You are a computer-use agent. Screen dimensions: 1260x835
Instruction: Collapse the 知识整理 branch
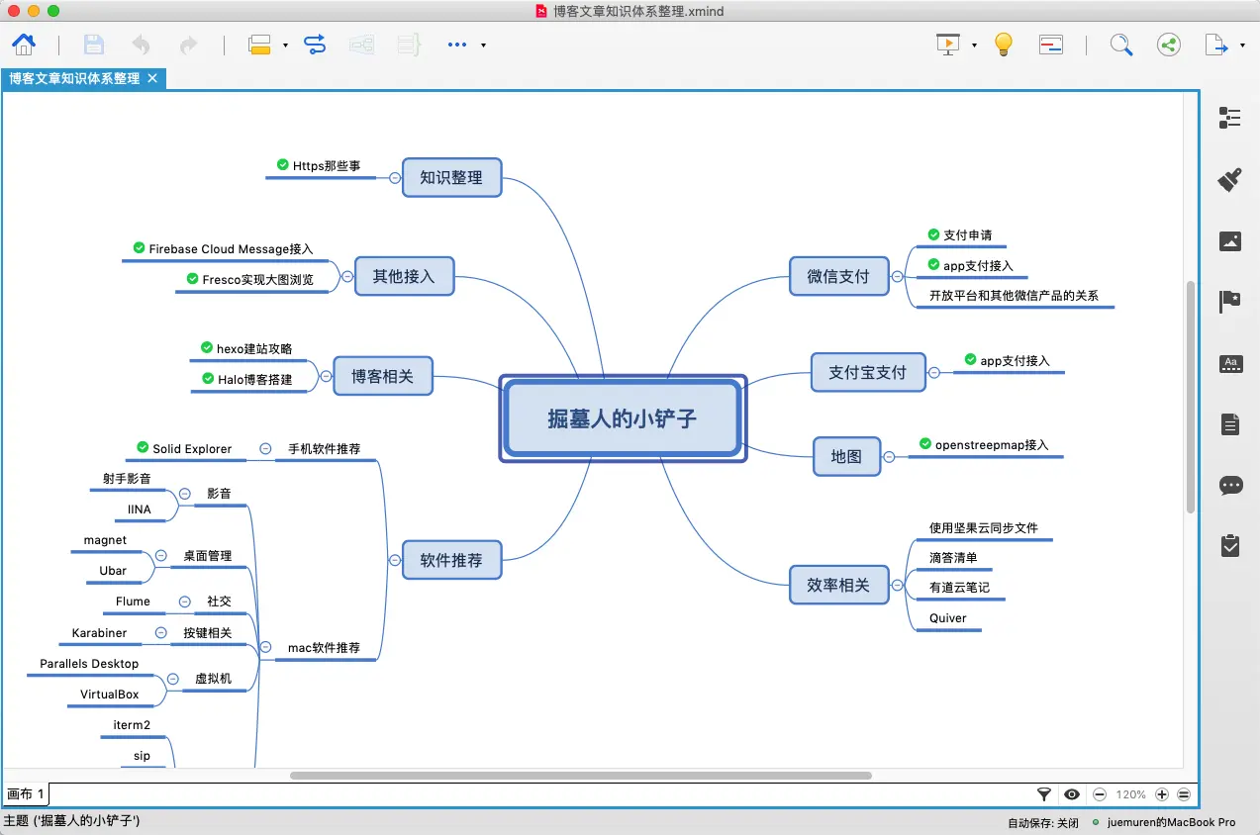tap(395, 178)
